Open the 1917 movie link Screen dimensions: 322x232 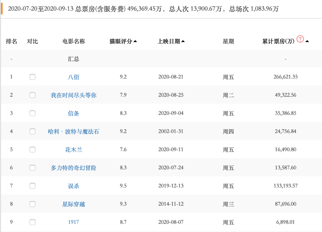(x=74, y=222)
